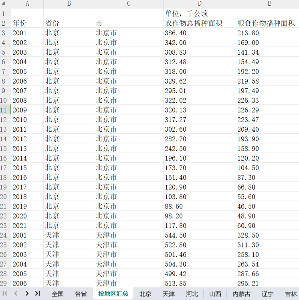Go to previous sheet arrow

point(16,294)
